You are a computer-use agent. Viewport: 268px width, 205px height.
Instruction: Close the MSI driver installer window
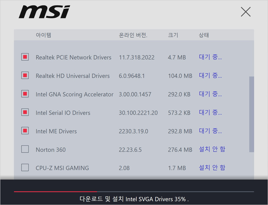[x=246, y=12]
